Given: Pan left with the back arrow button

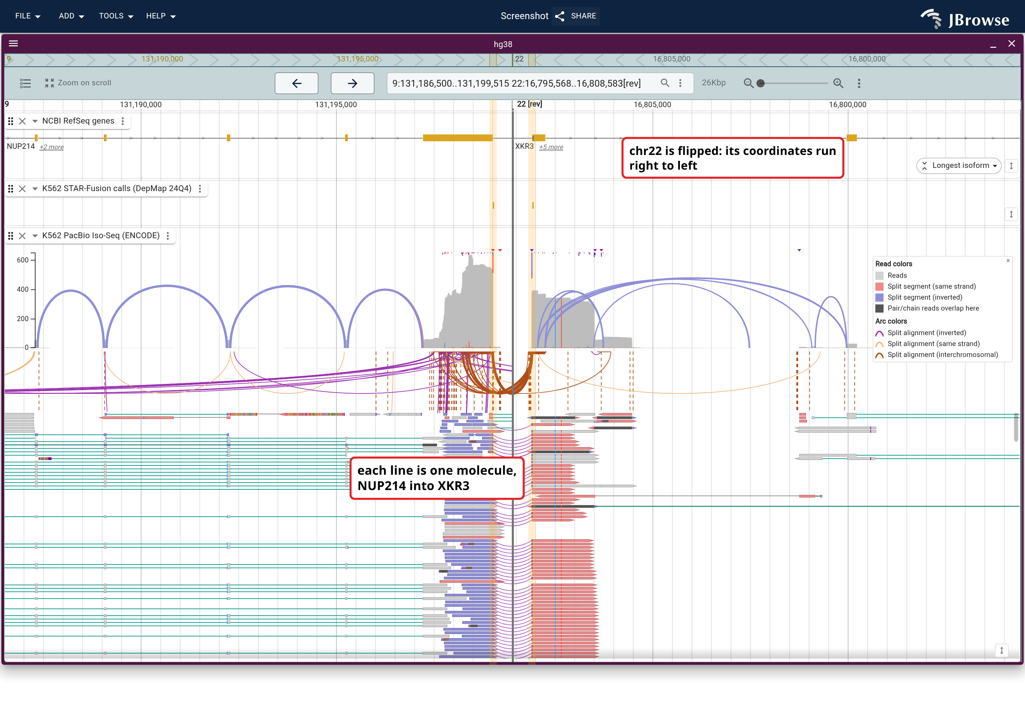Looking at the screenshot, I should pos(296,83).
